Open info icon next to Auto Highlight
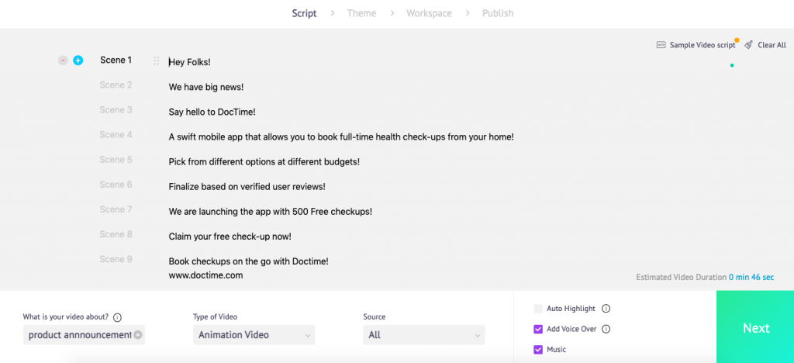Screen dimensions: 794x363 pyautogui.click(x=606, y=309)
